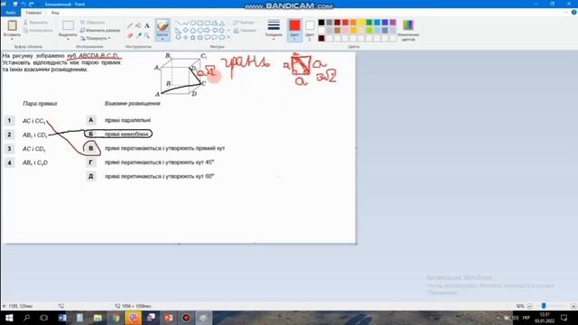Screen dimensions: 578x325
Task: Choose the orange palette color
Action: pyautogui.click(x=353, y=23)
